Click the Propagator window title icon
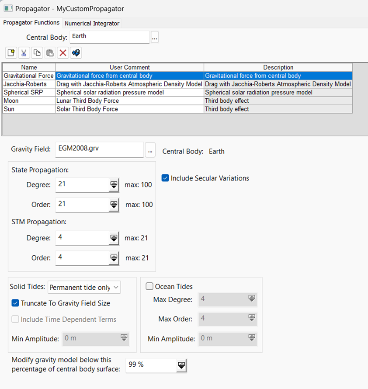Screen dimensions: 368x389 8,8
